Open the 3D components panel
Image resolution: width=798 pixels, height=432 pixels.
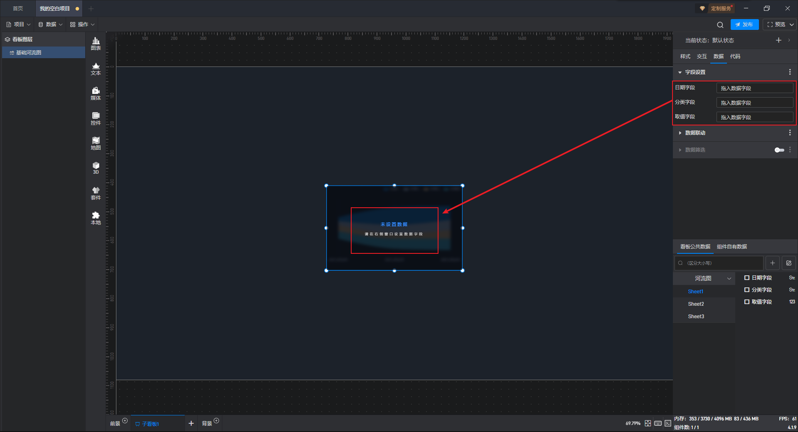96,168
